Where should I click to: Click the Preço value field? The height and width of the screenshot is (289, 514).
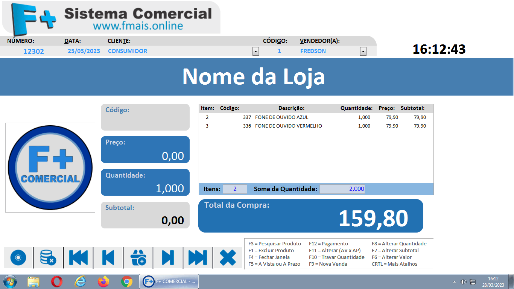pos(145,150)
